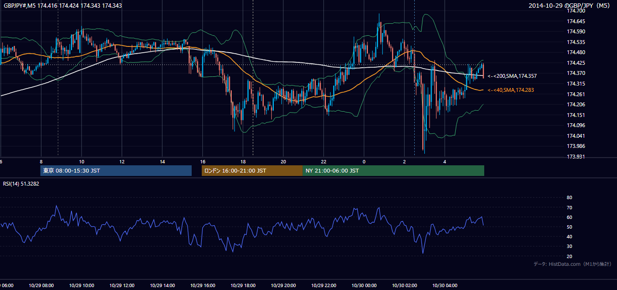Click bottom time label 10/29 14:00
The height and width of the screenshot is (290, 617).
[162, 286]
